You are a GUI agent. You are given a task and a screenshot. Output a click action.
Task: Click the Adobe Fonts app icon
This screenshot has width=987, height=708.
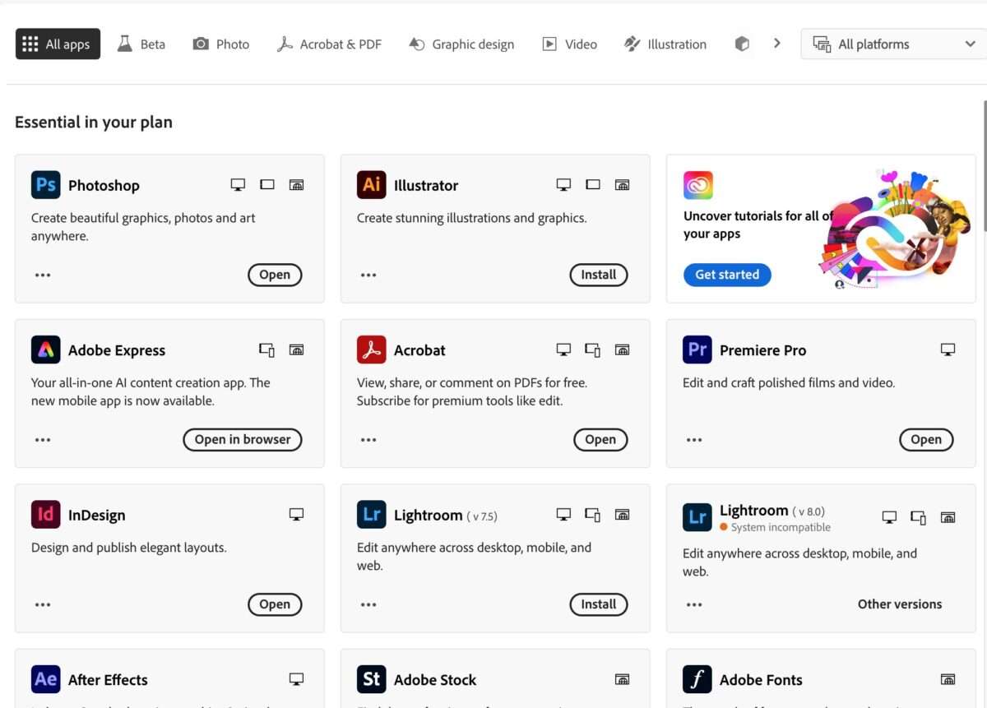[x=697, y=679]
